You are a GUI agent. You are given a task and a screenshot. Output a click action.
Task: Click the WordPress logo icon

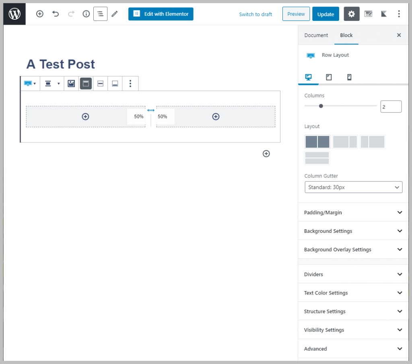click(x=14, y=14)
